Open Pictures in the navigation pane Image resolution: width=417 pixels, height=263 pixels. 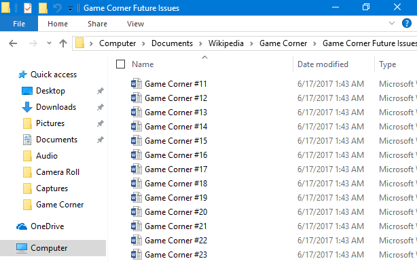(x=50, y=123)
